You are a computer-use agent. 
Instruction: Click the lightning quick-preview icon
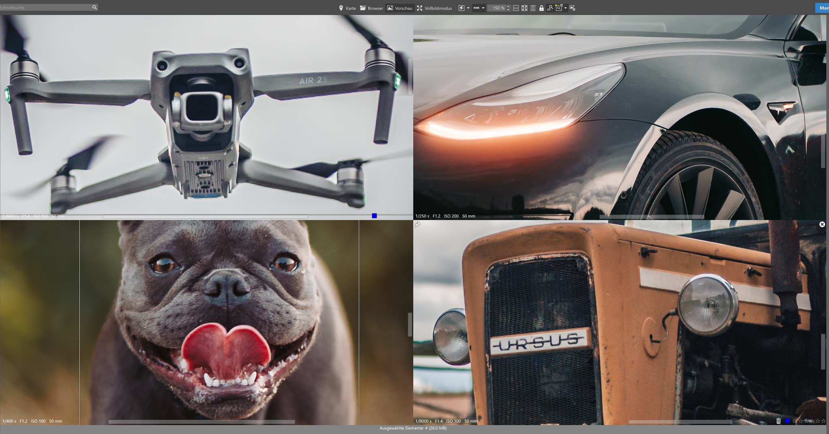[461, 8]
